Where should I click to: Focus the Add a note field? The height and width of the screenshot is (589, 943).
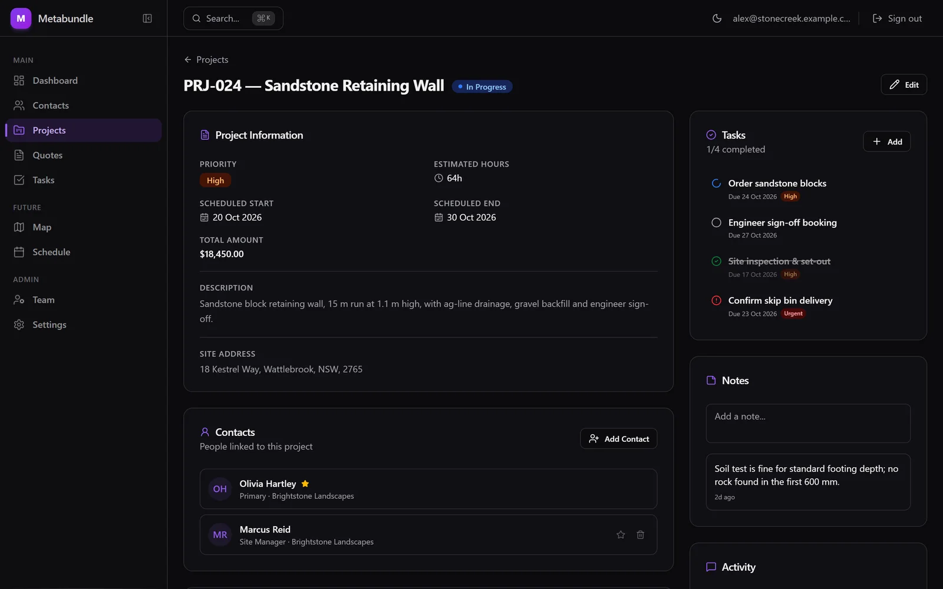[808, 423]
